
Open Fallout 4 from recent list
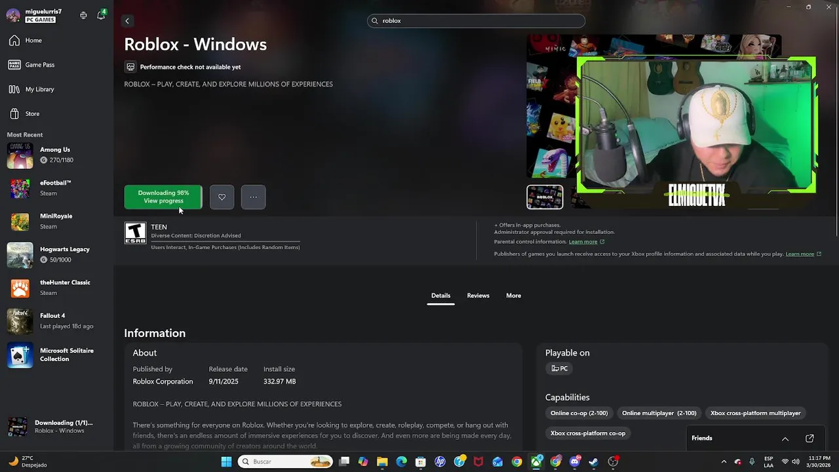pyautogui.click(x=56, y=321)
